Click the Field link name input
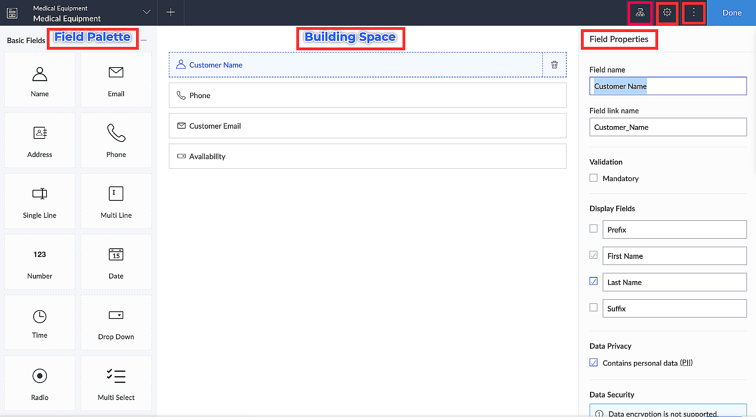The image size is (756, 417). 668,127
